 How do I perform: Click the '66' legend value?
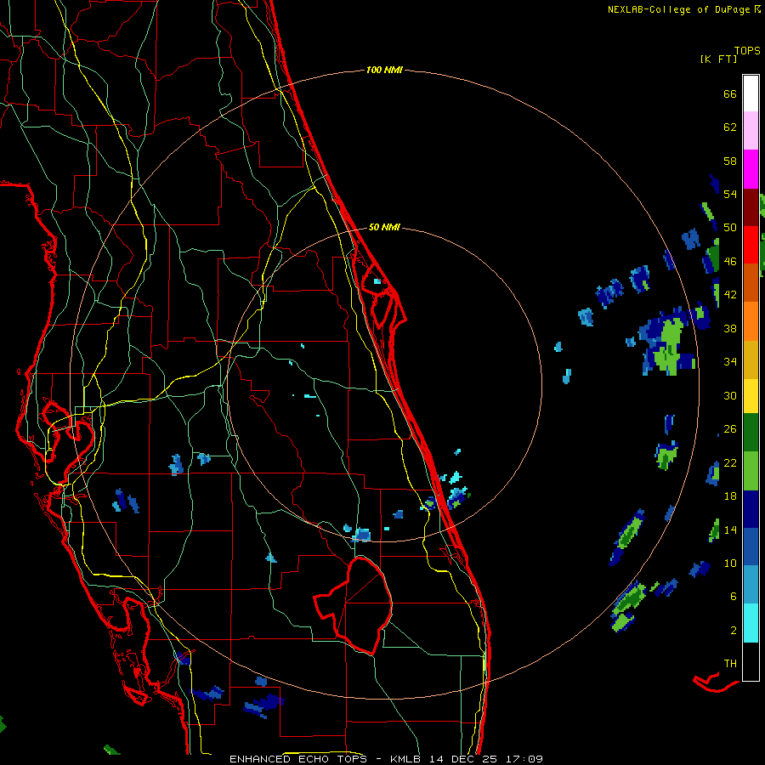[x=730, y=94]
